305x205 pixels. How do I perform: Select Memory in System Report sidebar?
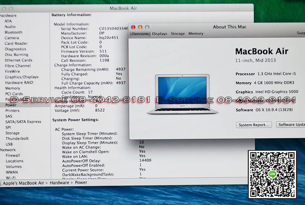point(13,88)
